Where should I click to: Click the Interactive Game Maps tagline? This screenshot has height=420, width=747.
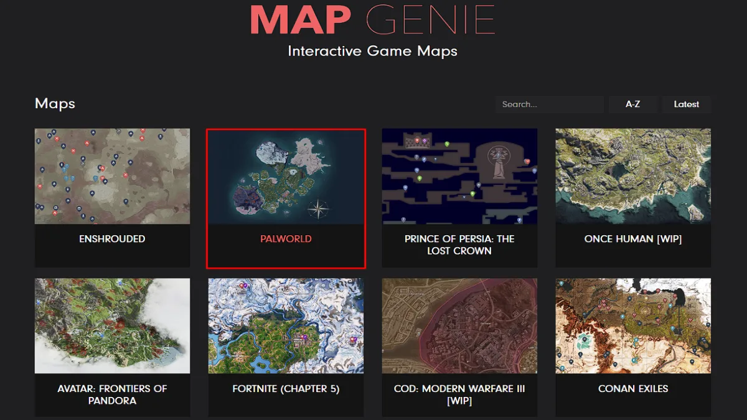[x=372, y=51]
